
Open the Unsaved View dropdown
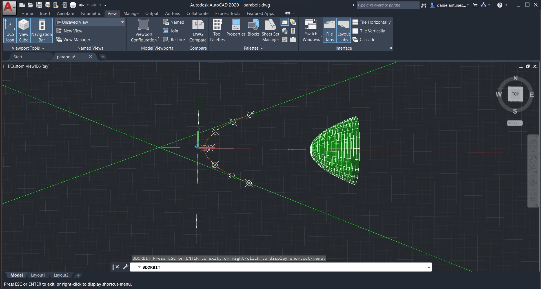tap(90, 22)
